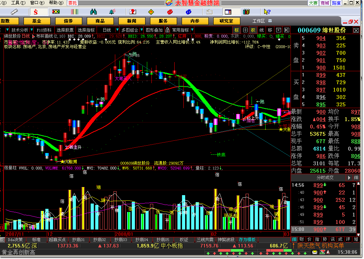The height and width of the screenshot is (259, 364).
Task: Open the 工具(T) menu
Action: (18, 3)
